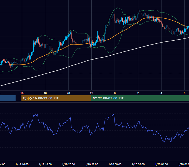Viewport: 189px width, 167px height.
Task: Select the ロンドン 16:00-22:00 JST session bar
Action: (56, 98)
